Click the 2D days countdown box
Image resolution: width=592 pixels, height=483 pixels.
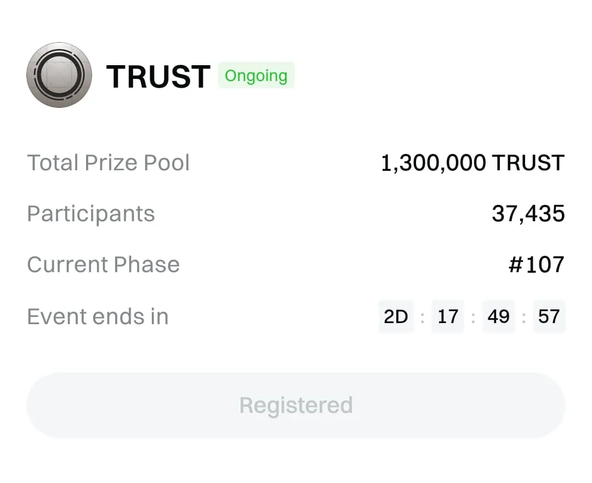[396, 317]
